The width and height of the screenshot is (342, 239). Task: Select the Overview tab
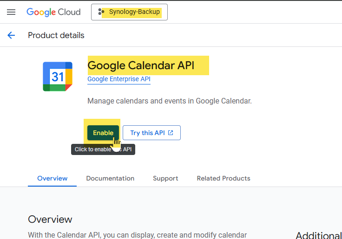(53, 178)
